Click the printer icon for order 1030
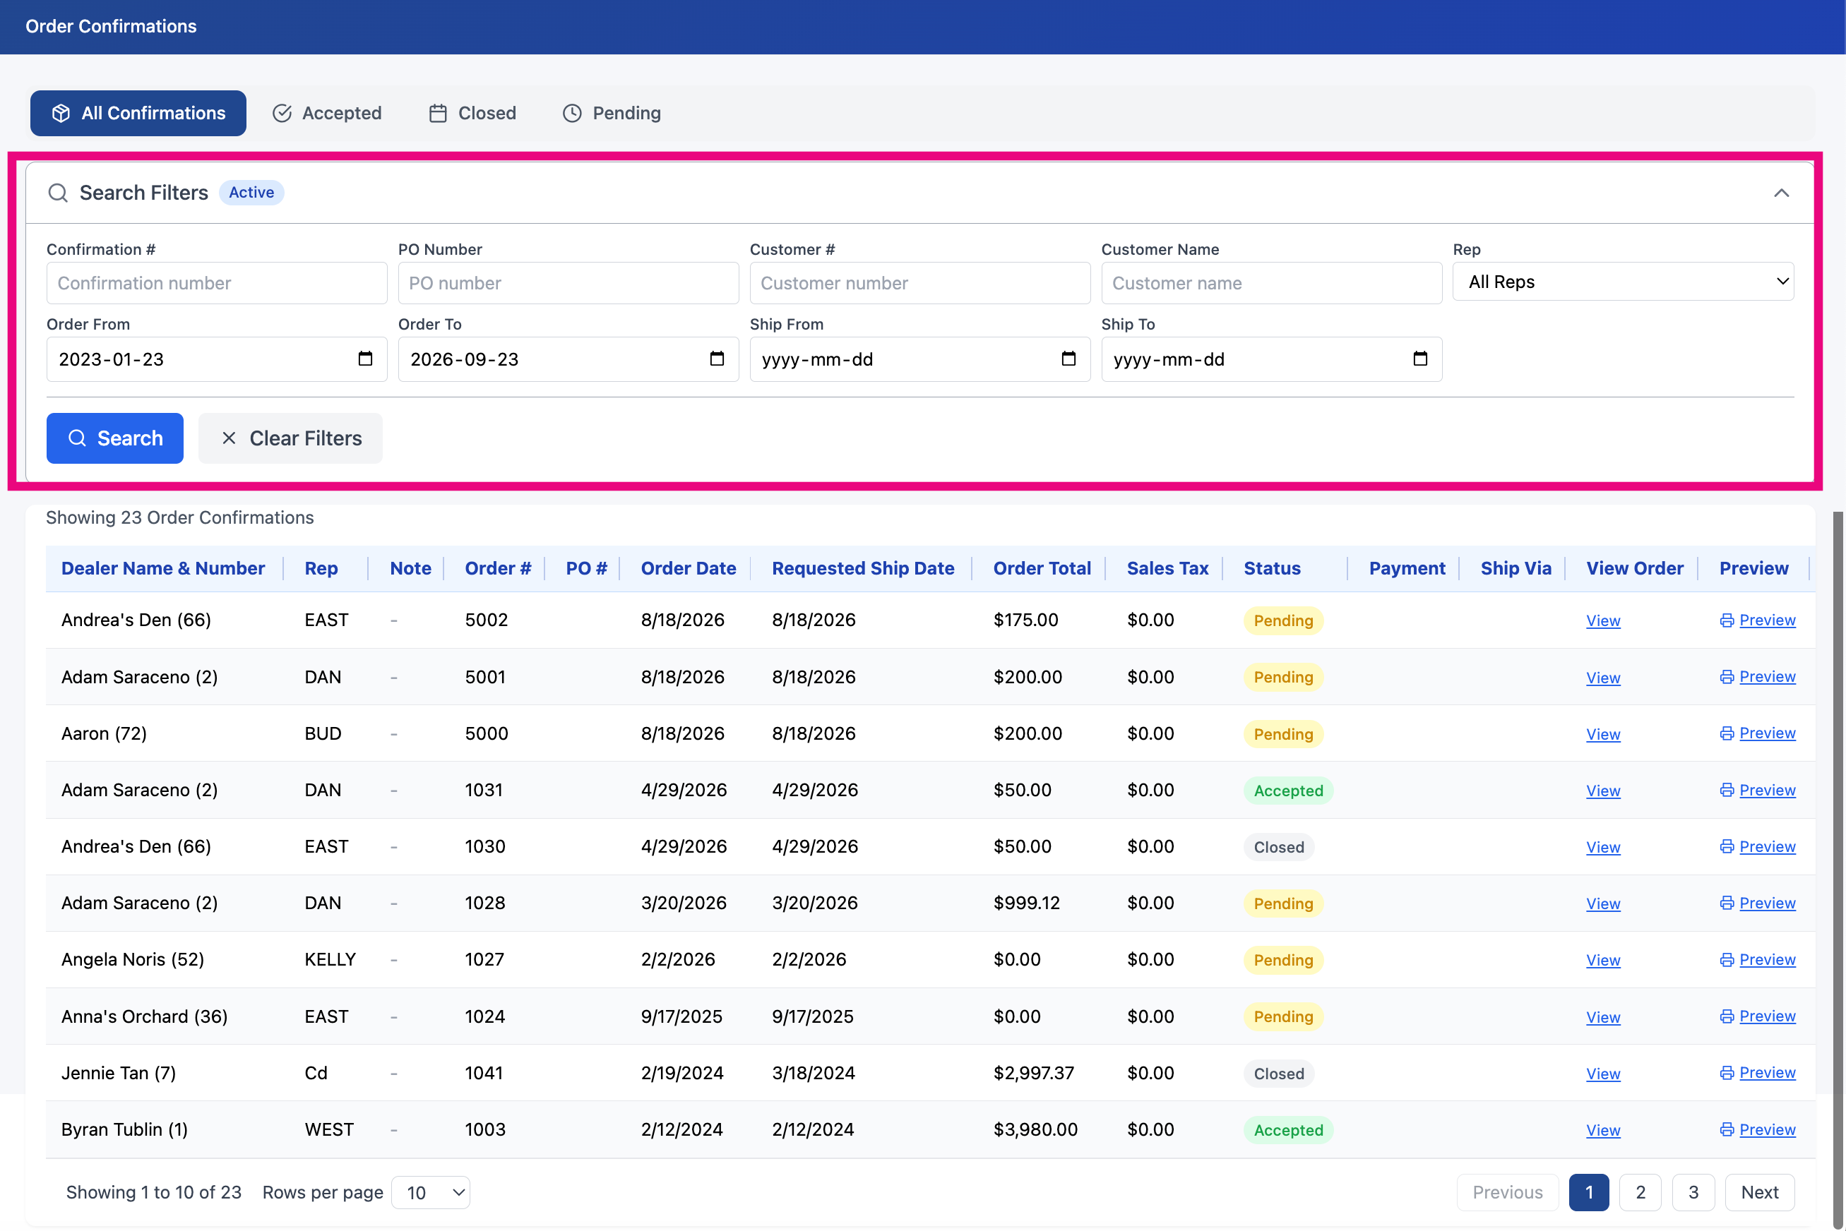This screenshot has height=1231, width=1846. coord(1727,846)
